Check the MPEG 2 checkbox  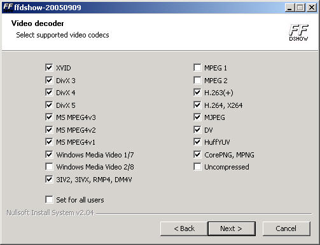click(x=197, y=80)
